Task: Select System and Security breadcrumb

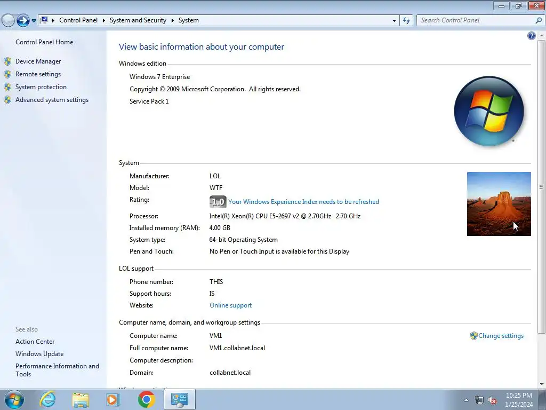Action: (138, 20)
